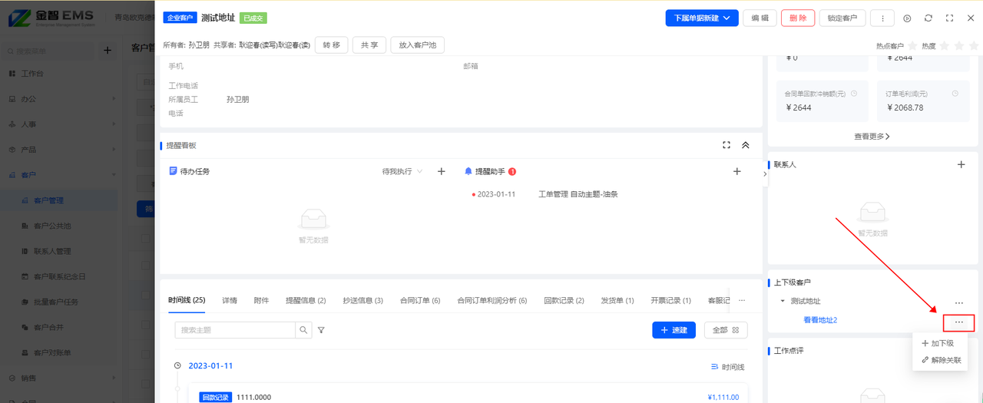
Task: Click the 放入客户池 button
Action: [x=417, y=45]
